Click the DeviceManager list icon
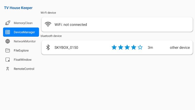This screenshot has height=110, width=195. click(x=8, y=32)
